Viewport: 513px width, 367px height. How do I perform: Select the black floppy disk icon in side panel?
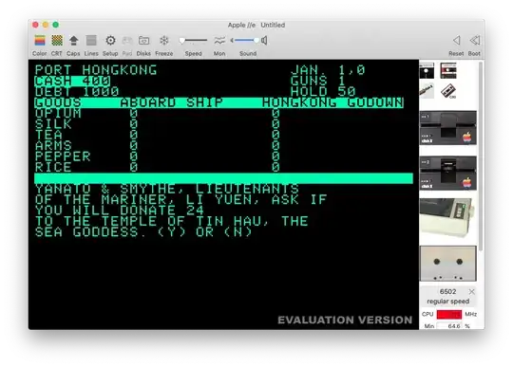click(x=427, y=71)
